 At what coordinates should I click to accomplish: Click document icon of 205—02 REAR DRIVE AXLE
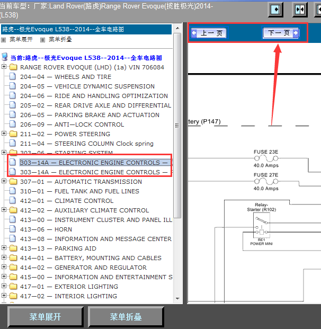point(13,105)
